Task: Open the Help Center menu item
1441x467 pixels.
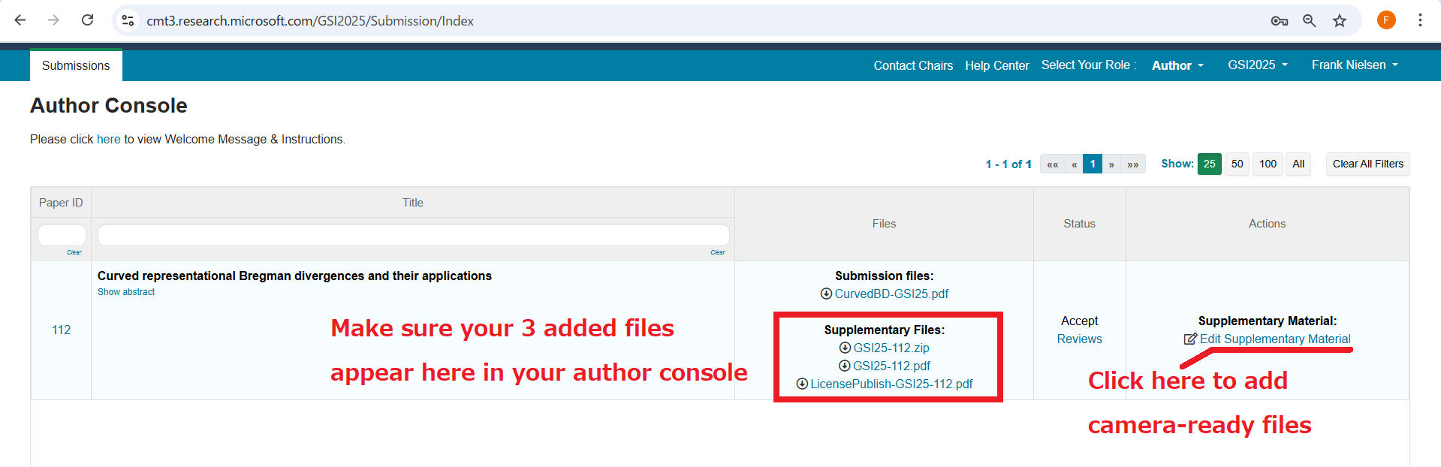Action: pyautogui.click(x=996, y=66)
